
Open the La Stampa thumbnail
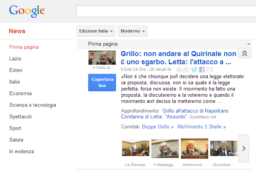pos(136,148)
